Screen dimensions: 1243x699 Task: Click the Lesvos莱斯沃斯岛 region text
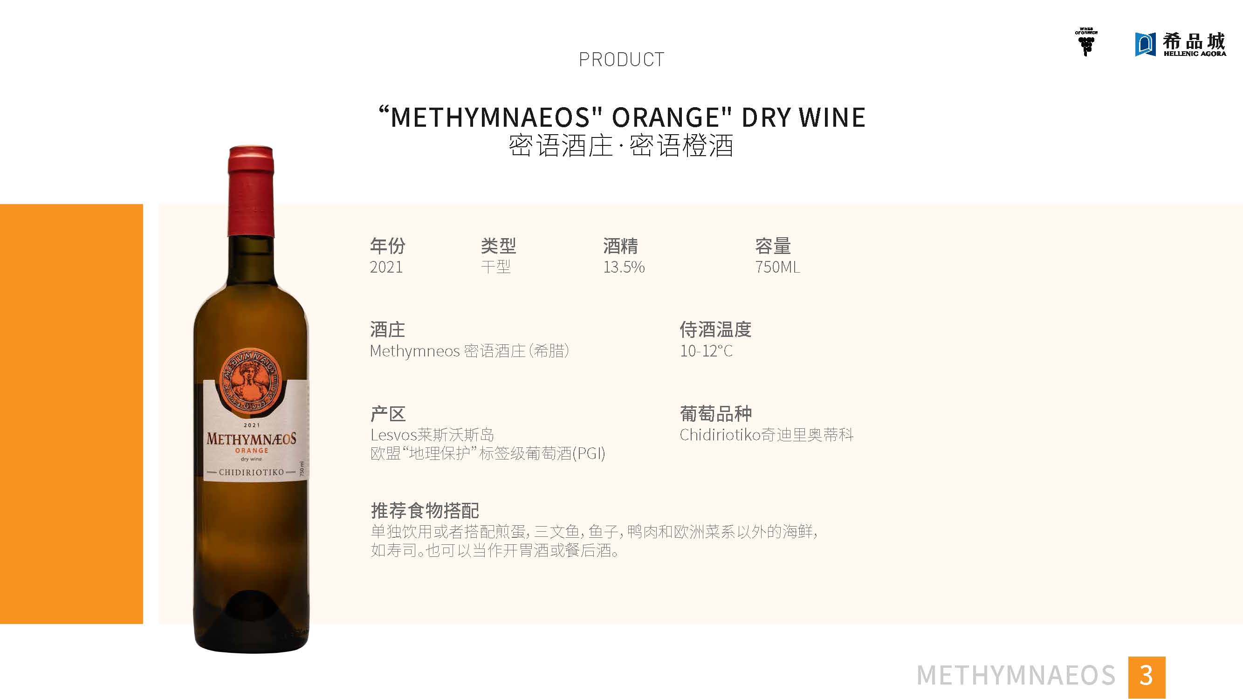[x=432, y=435]
